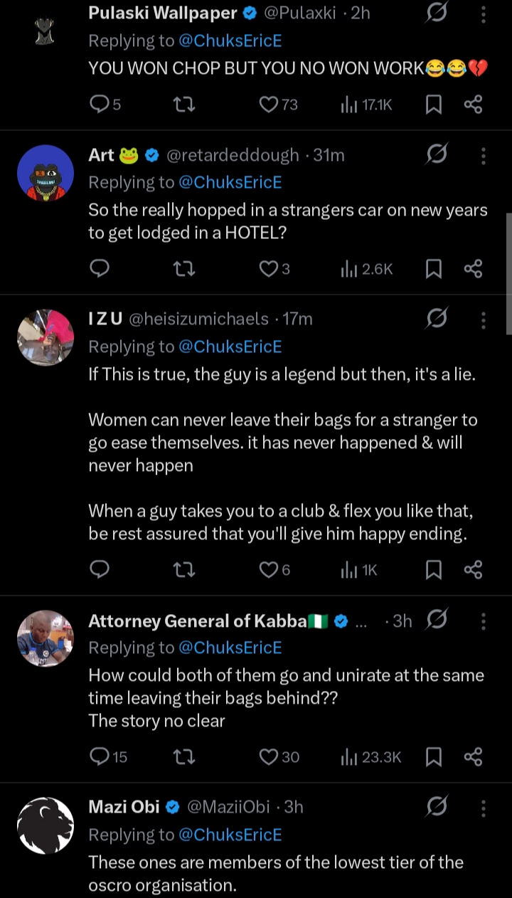Image resolution: width=512 pixels, height=898 pixels.
Task: Like Pulaski Wallpaper's reply with the heart
Action: pyautogui.click(x=269, y=105)
